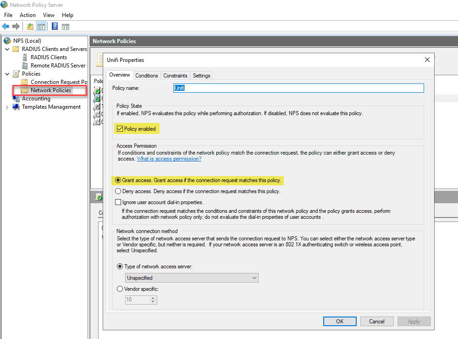Expand the Templates Management node
The height and width of the screenshot is (339, 458).
(x=7, y=107)
